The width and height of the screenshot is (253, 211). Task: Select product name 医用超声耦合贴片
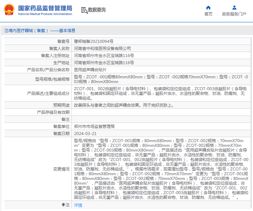[x=90, y=70]
